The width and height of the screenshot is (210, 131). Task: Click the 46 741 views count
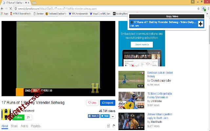point(107,111)
